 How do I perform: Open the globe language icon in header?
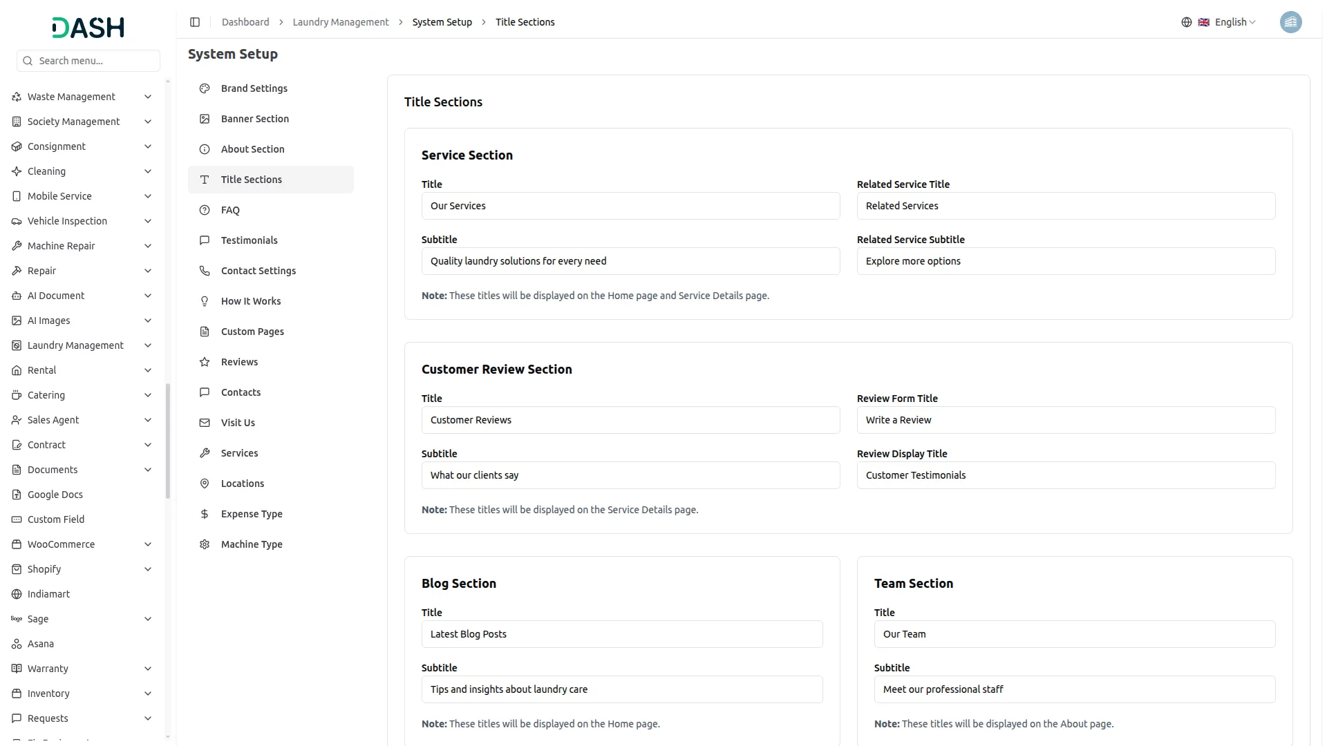(x=1187, y=22)
